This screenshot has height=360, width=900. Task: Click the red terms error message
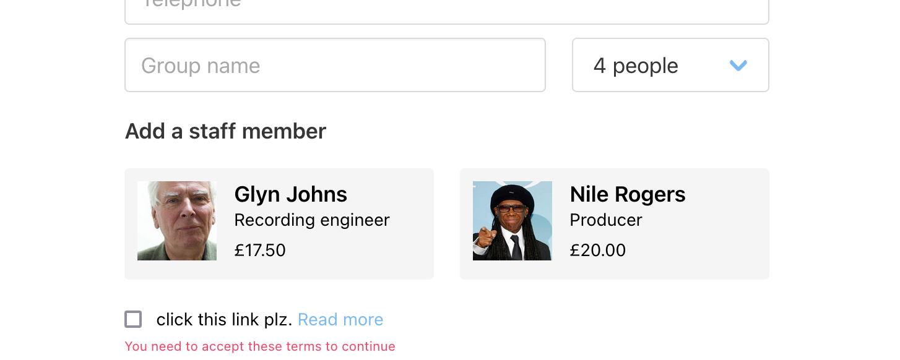click(260, 346)
